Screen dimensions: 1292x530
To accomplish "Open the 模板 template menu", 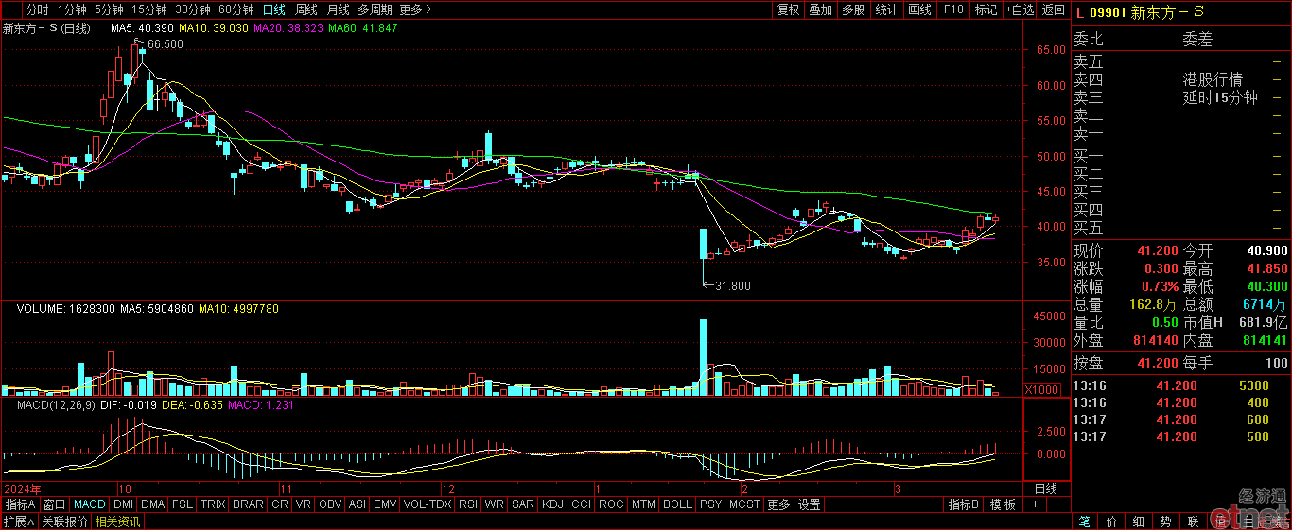I will click(x=1004, y=504).
